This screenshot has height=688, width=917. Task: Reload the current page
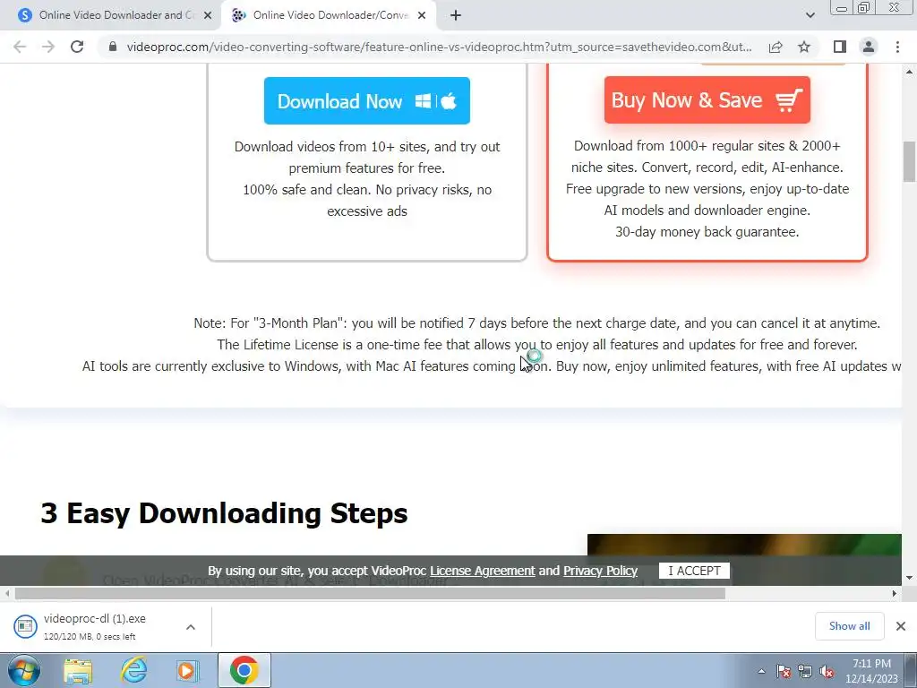(77, 47)
